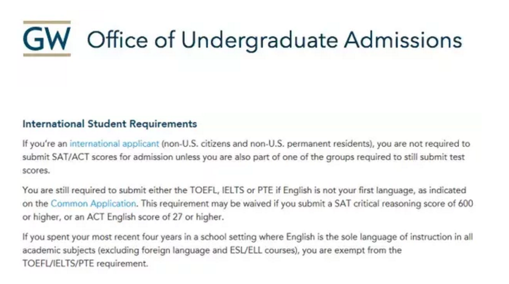
Task: Follow the "Common Application" link
Action: pyautogui.click(x=94, y=203)
